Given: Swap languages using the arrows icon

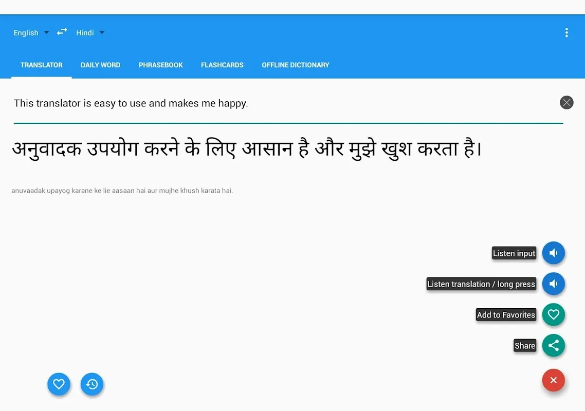Looking at the screenshot, I should (62, 31).
